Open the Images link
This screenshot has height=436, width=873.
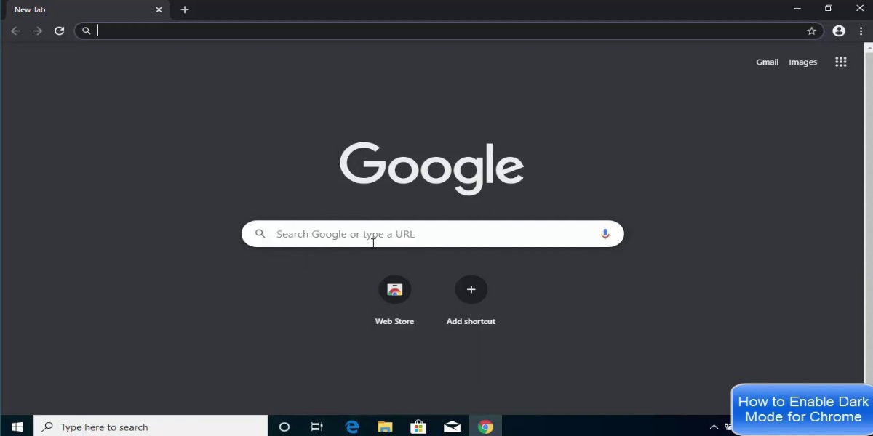[x=802, y=62]
